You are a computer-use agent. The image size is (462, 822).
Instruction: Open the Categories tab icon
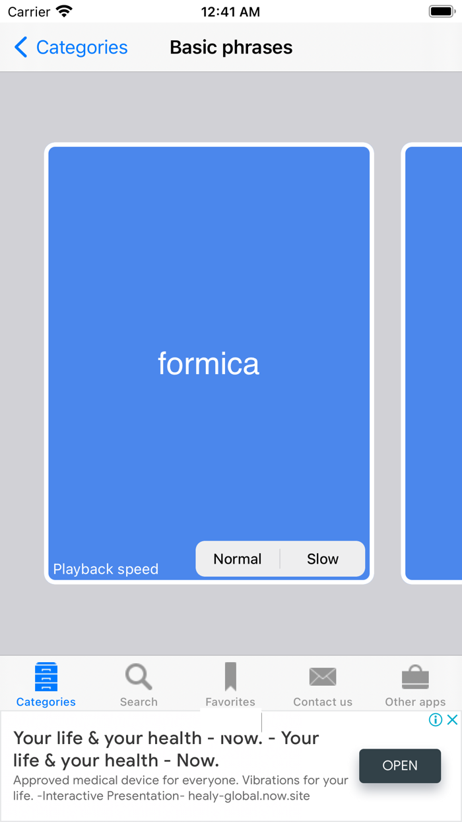pyautogui.click(x=46, y=676)
